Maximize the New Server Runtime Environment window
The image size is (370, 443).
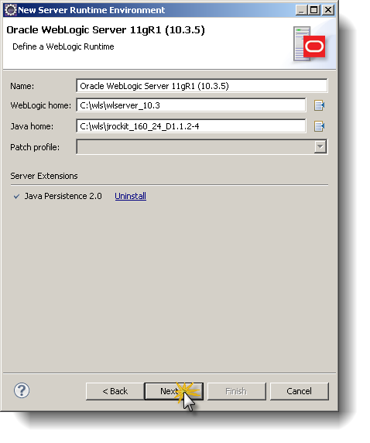(314, 10)
